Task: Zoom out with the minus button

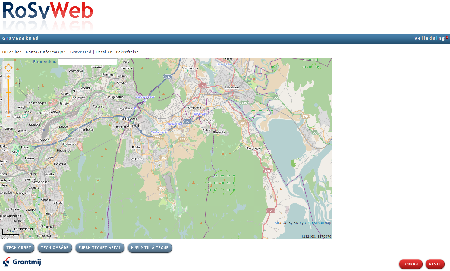Action: (x=8, y=116)
